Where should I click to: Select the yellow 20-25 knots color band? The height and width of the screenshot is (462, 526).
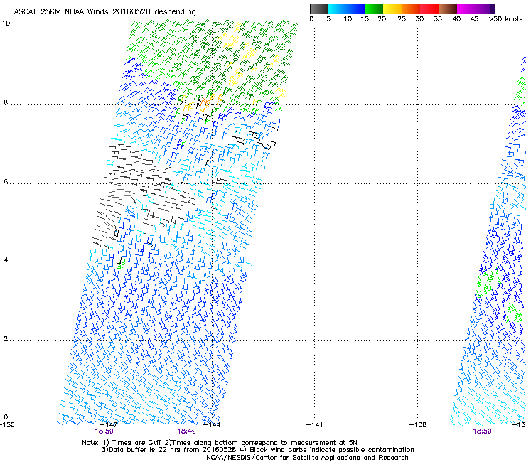392,9
